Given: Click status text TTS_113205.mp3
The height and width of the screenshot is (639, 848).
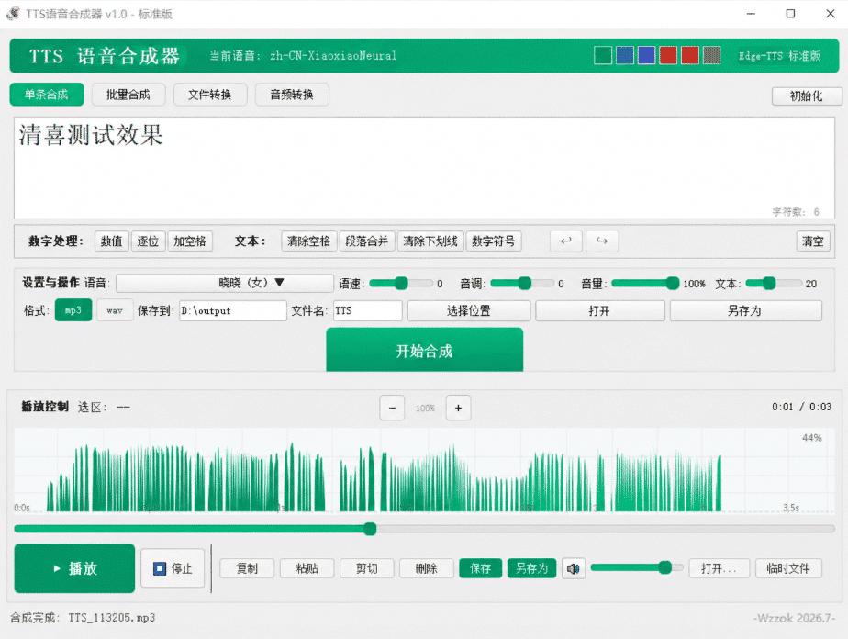Looking at the screenshot, I should (112, 618).
